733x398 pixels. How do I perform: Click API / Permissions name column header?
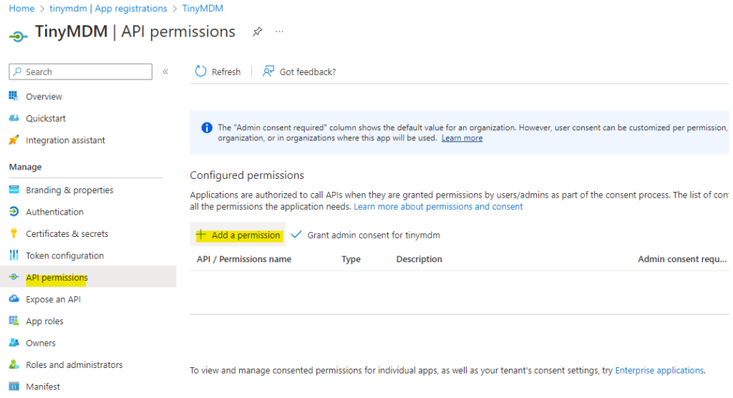[244, 259]
